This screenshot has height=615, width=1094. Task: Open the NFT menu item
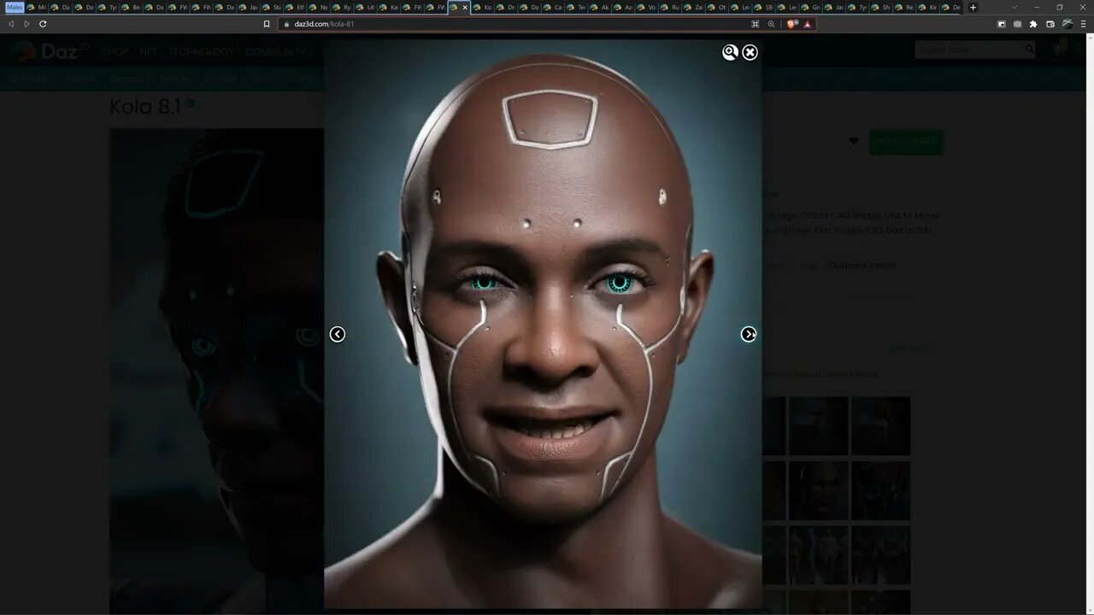[148, 52]
